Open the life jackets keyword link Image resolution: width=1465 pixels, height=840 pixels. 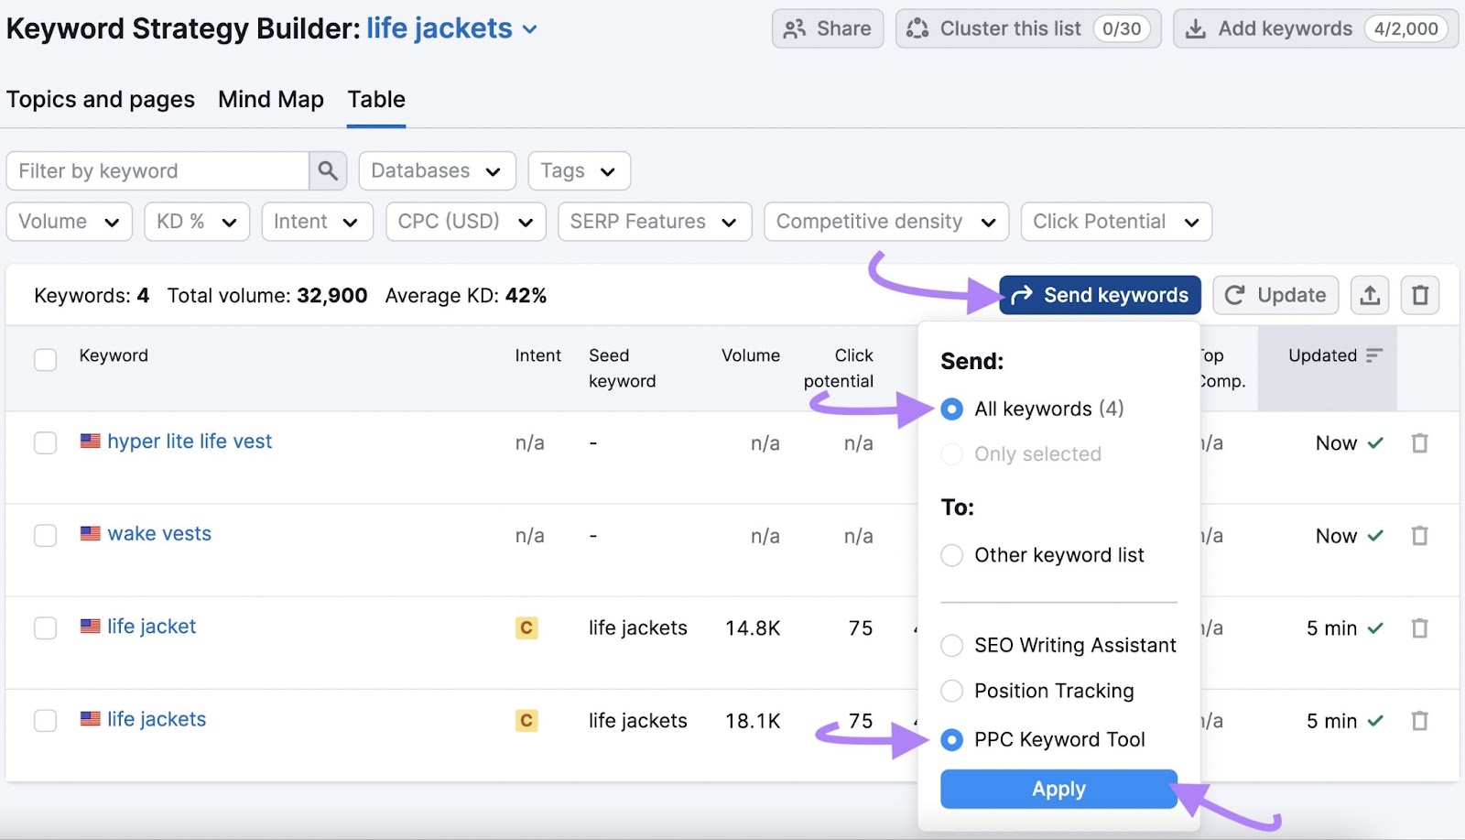click(157, 718)
